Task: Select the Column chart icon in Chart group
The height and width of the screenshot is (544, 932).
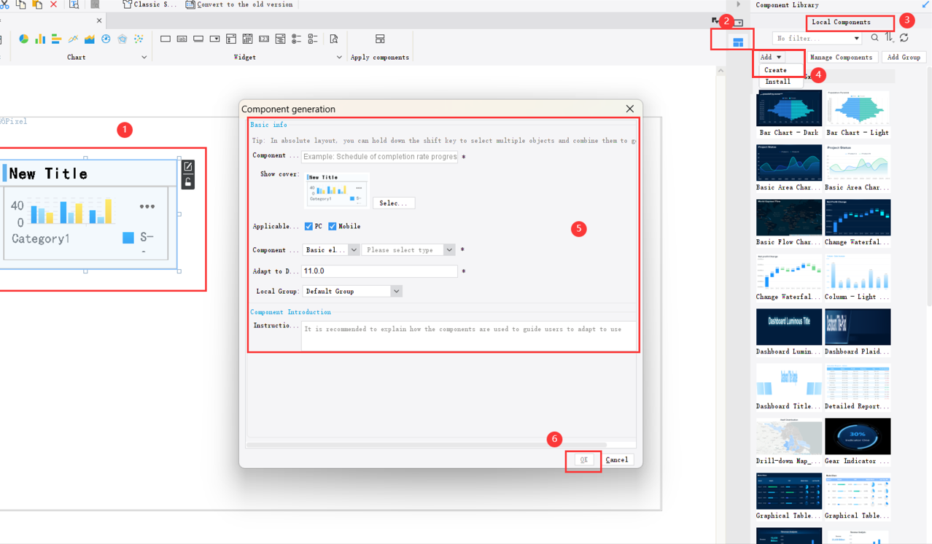Action: pos(39,39)
